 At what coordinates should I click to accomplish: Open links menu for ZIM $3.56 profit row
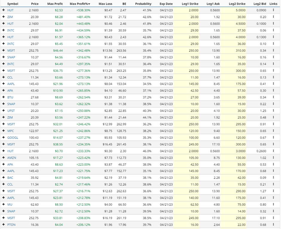(273, 117)
